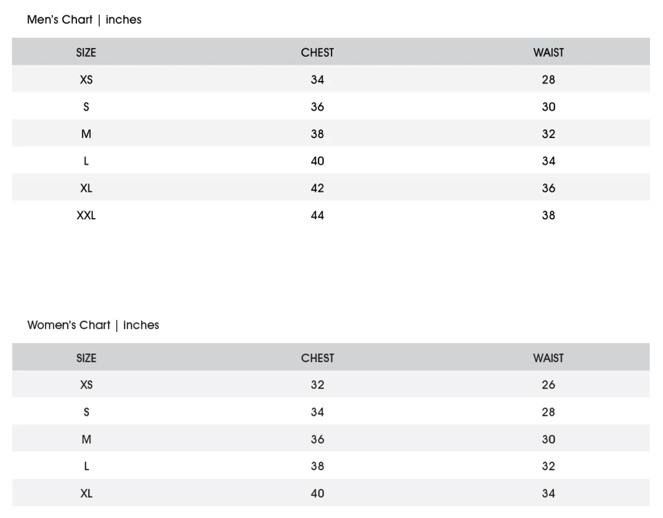663x518 pixels.
Task: Select the XXL size in Men's chart
Action: [86, 215]
